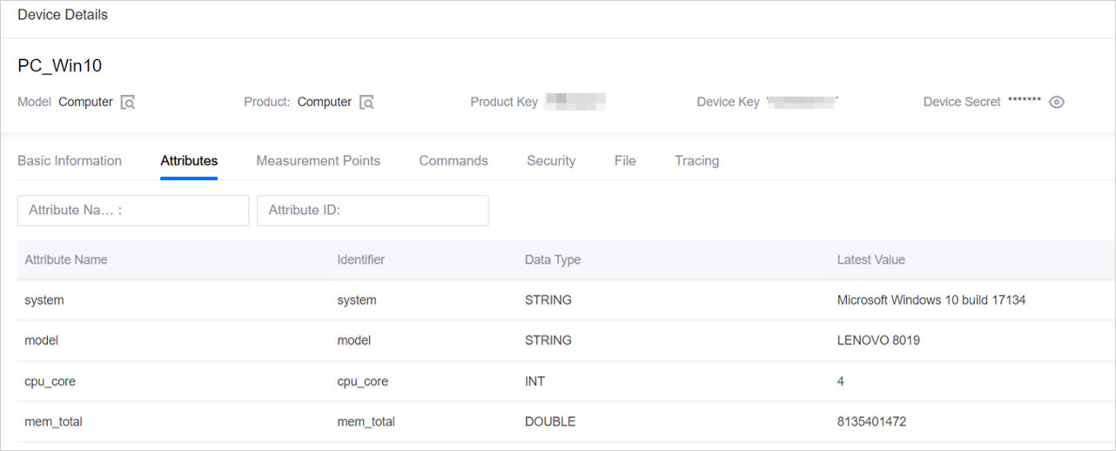
Task: Open the Measurement Points tab
Action: point(318,161)
